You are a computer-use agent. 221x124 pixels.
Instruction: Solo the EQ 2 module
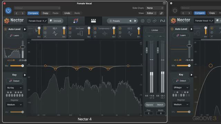tap(120, 33)
